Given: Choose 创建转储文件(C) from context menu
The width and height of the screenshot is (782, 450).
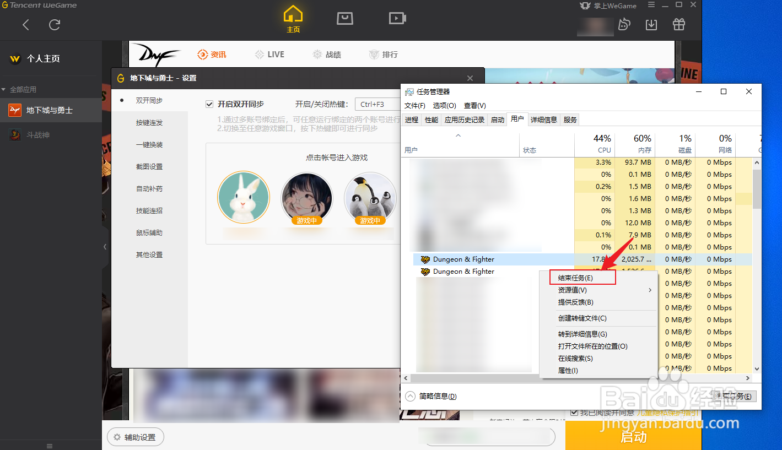Looking at the screenshot, I should (x=598, y=318).
